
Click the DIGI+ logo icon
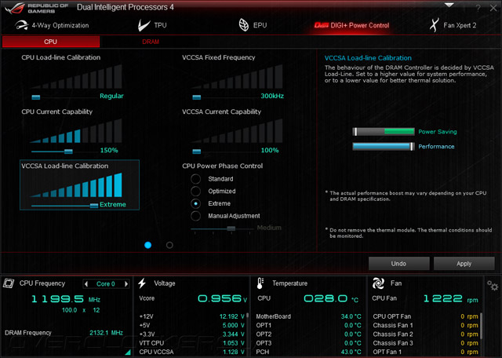point(321,25)
